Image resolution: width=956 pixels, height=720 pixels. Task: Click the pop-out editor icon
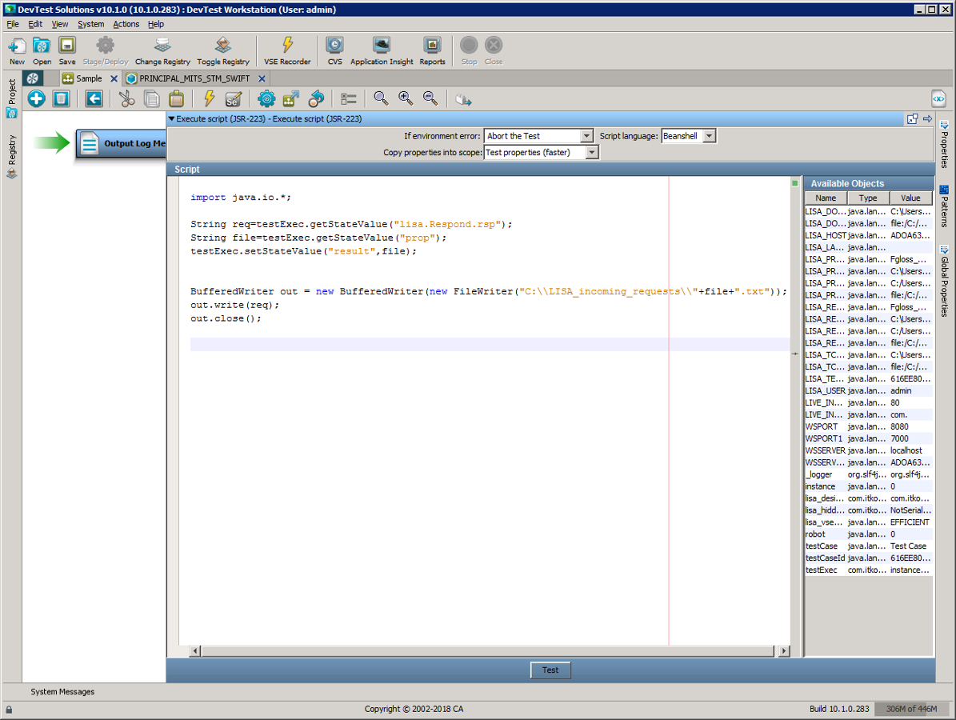(912, 119)
